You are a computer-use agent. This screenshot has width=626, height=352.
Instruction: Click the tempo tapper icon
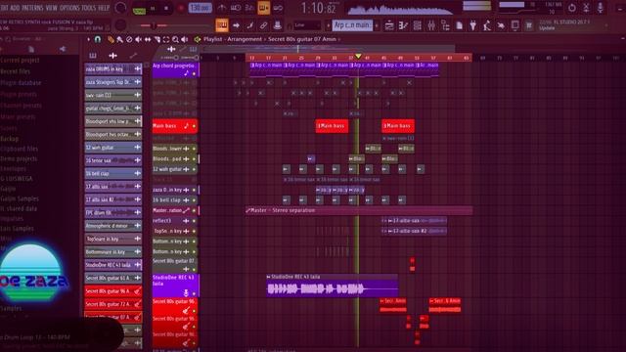point(487,25)
